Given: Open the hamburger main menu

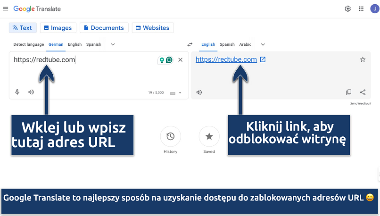Looking at the screenshot, I should 5,9.
